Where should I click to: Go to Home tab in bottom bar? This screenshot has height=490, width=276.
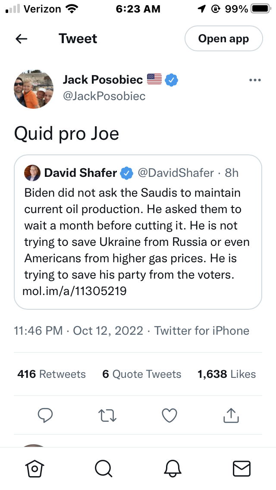point(35,468)
